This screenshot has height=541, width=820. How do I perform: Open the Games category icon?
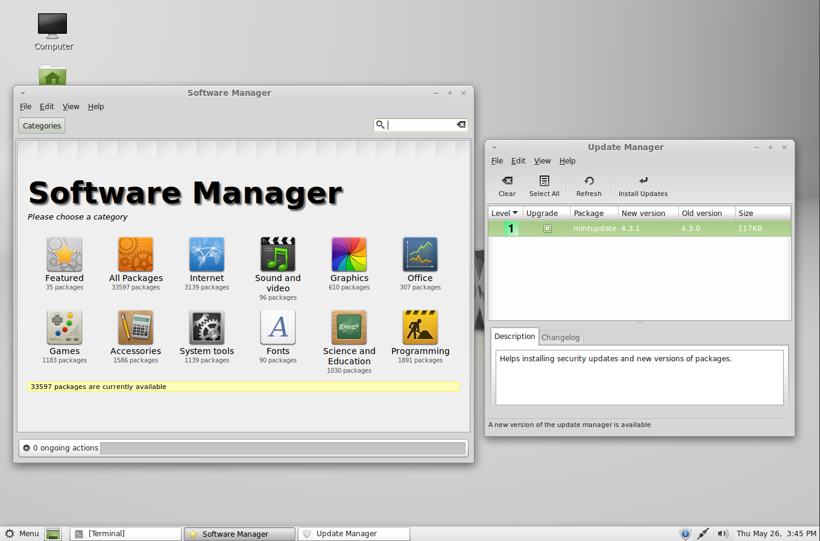65,327
